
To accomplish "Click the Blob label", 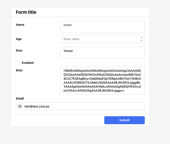I will click(19, 70).
